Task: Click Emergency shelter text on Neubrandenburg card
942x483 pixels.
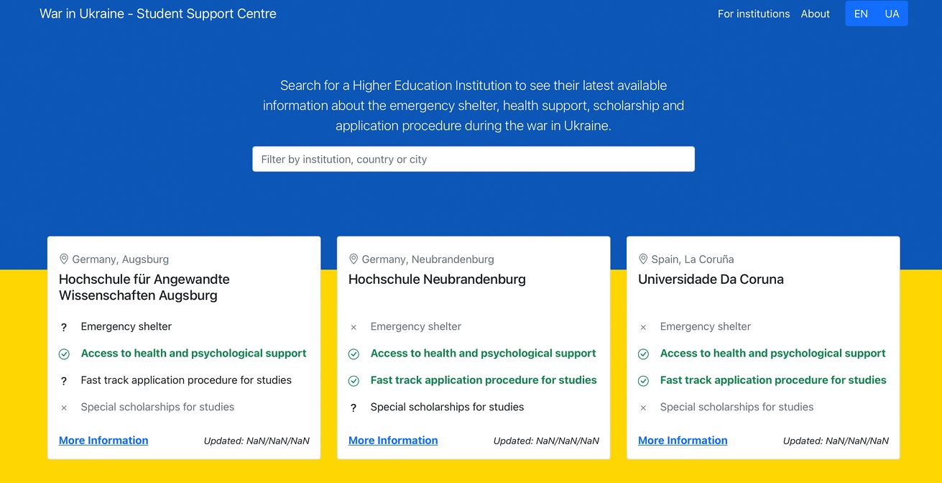Action: click(416, 326)
